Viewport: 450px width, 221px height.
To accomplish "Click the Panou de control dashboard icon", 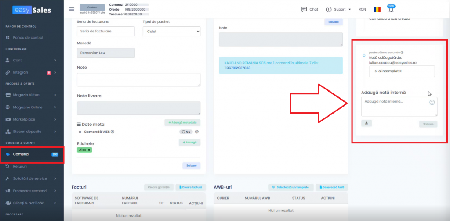I will pyautogui.click(x=8, y=38).
